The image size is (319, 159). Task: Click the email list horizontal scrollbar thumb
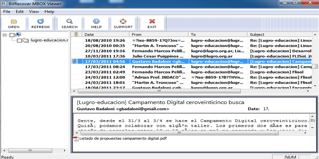point(159,91)
